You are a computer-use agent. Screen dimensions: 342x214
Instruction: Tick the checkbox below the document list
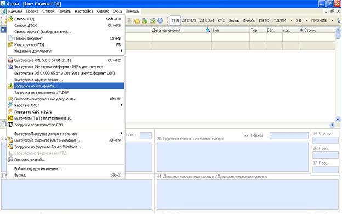(x=4, y=124)
